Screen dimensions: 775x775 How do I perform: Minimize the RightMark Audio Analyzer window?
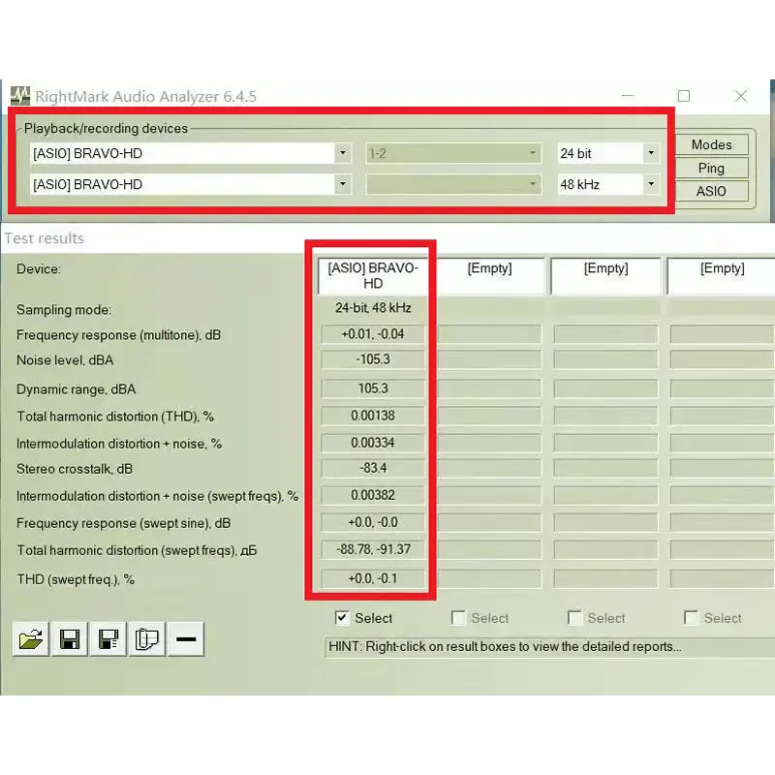tap(628, 95)
